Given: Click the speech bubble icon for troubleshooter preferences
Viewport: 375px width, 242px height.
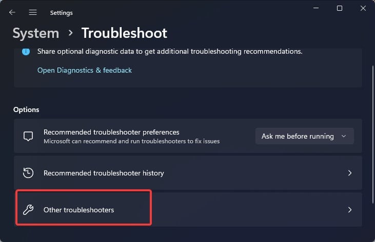Looking at the screenshot, I should pos(28,137).
